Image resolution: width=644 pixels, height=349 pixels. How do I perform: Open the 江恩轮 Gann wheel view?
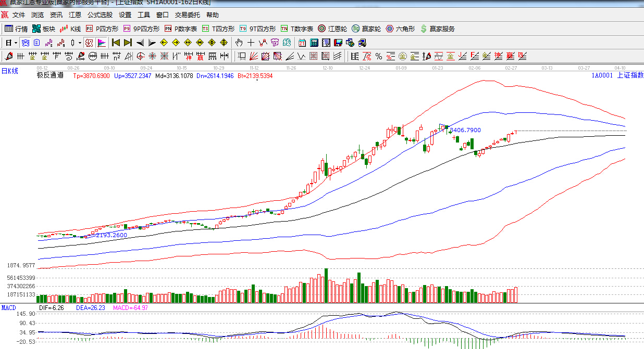coord(332,29)
